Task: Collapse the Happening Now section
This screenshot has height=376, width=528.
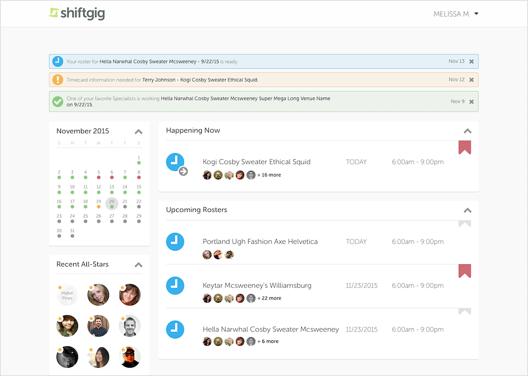Action: (x=468, y=131)
